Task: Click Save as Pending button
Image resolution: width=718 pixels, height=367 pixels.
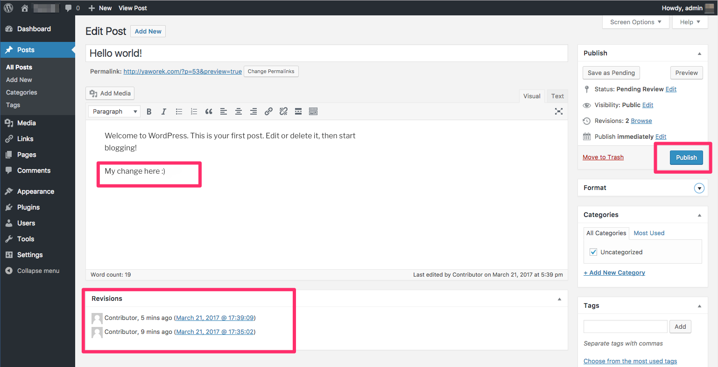Action: [x=611, y=73]
